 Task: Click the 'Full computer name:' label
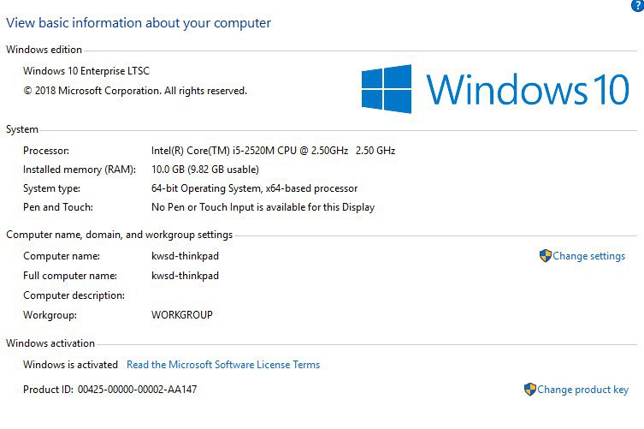70,276
